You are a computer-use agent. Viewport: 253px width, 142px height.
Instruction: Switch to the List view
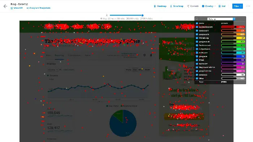point(222,6)
